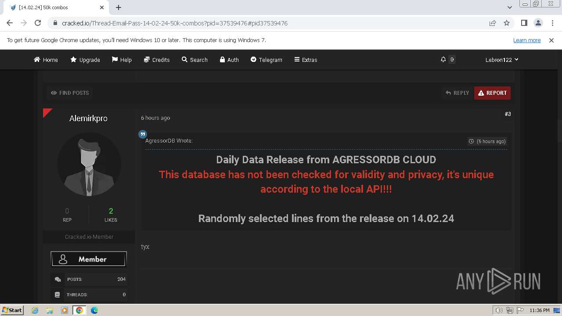Image resolution: width=562 pixels, height=316 pixels.
Task: Click the 0 REP counter
Action: (x=67, y=215)
